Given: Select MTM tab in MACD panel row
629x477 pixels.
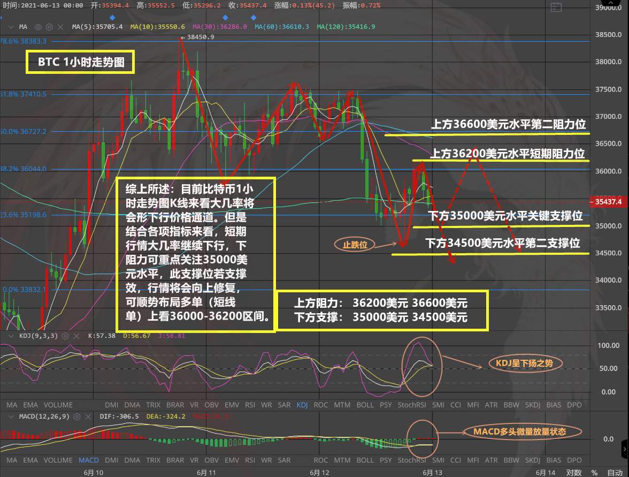Looking at the screenshot, I should 342,460.
